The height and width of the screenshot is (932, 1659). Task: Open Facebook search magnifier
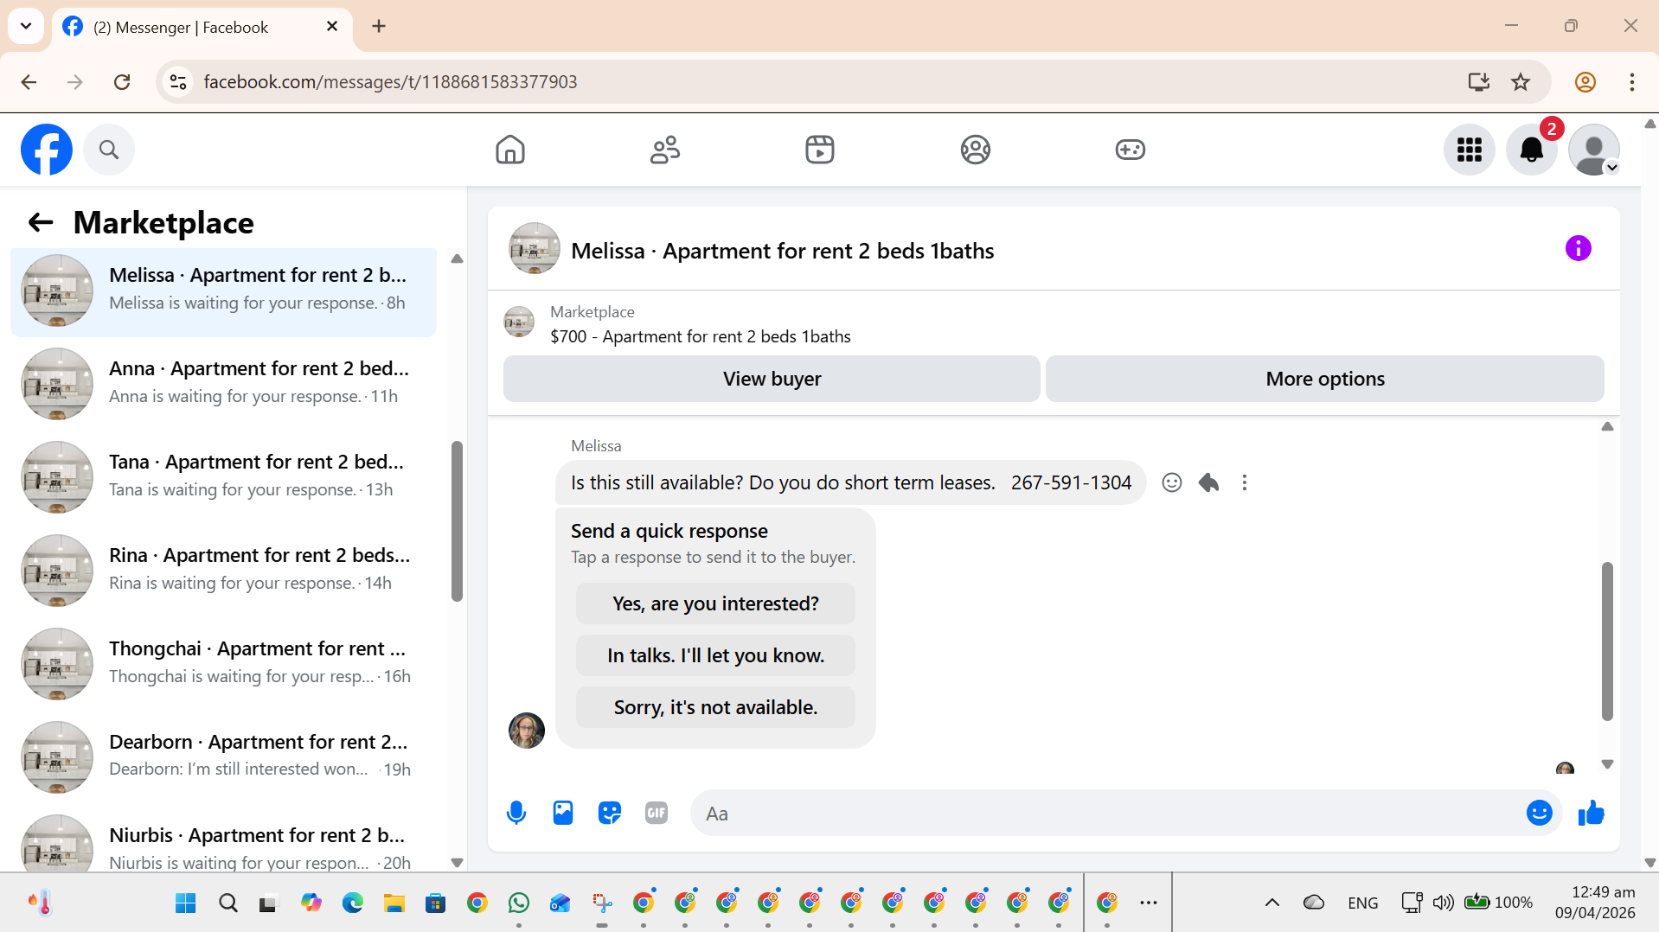108,150
